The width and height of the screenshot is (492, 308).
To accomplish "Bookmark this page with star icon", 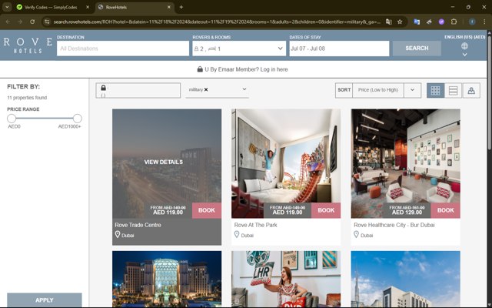I will [400, 22].
